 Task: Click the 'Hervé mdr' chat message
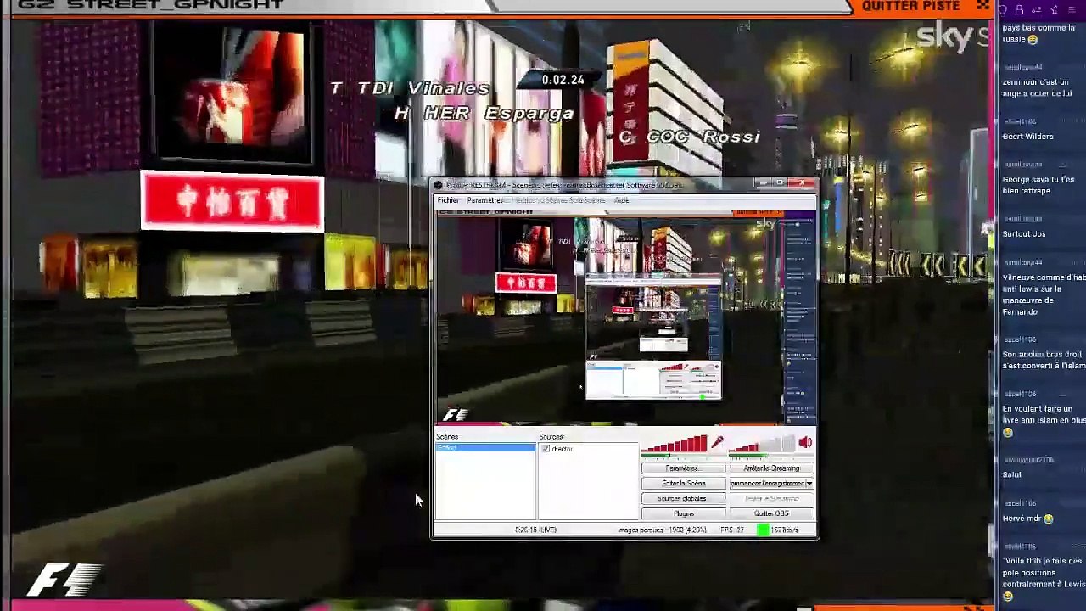[1027, 519]
